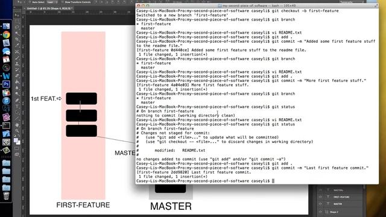Image resolution: width=386 pixels, height=217 pixels.
Task: Select the Hand tool
Action: pyautogui.click(x=17, y=125)
